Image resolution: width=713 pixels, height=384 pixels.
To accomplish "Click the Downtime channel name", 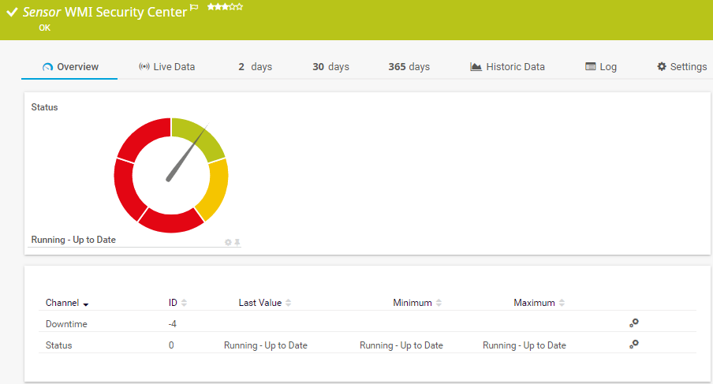I will pyautogui.click(x=66, y=324).
